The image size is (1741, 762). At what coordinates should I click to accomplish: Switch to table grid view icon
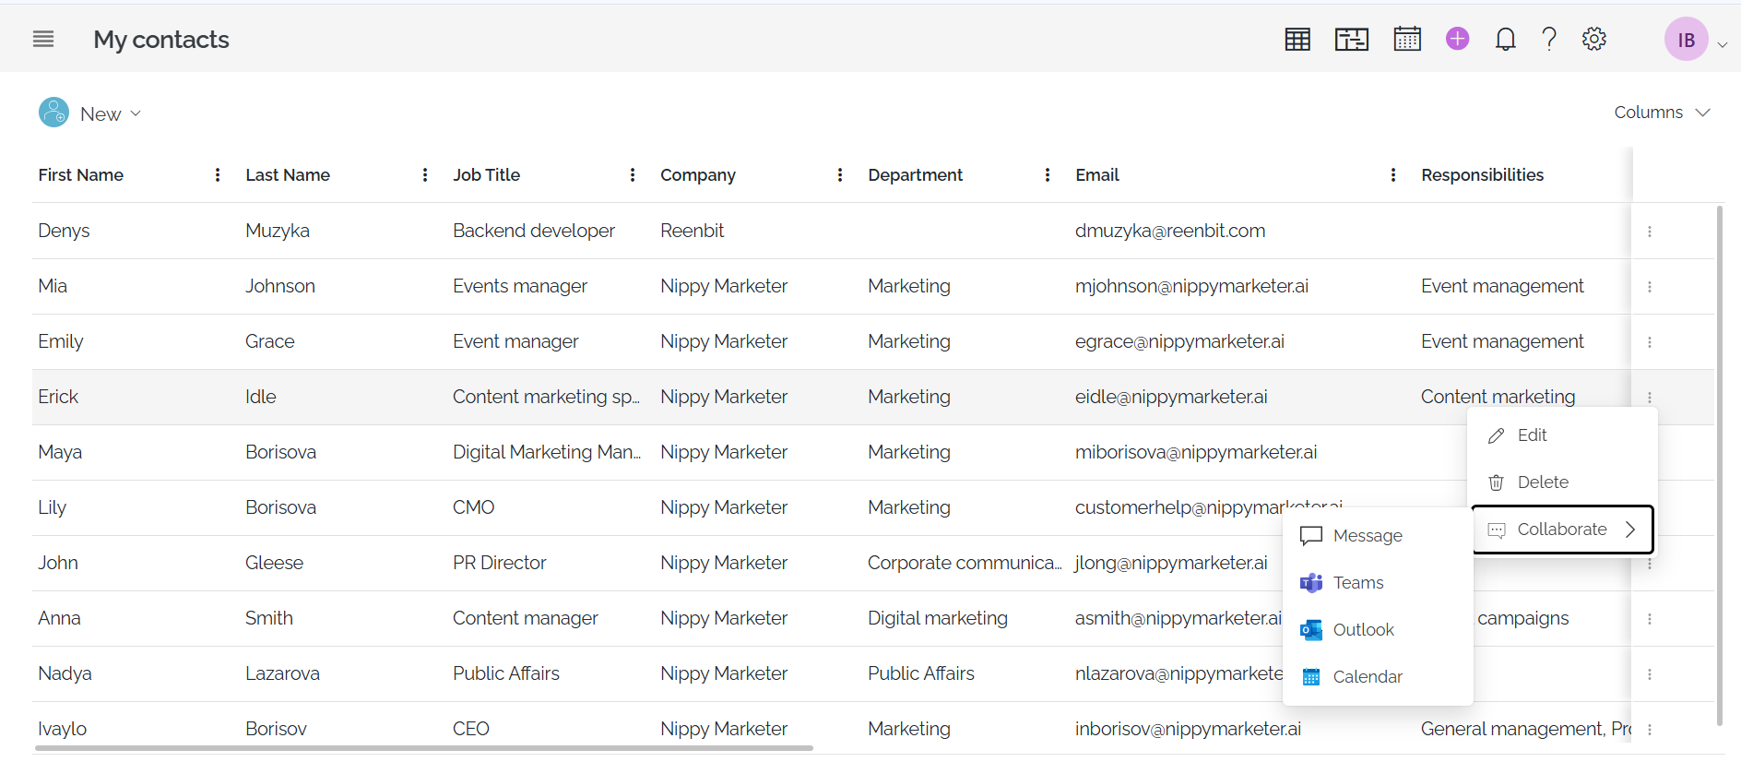(x=1297, y=39)
